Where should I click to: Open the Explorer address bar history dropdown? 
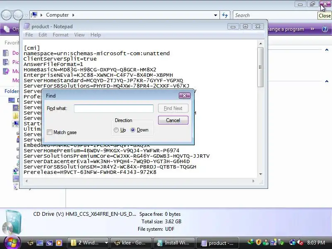coord(215,15)
